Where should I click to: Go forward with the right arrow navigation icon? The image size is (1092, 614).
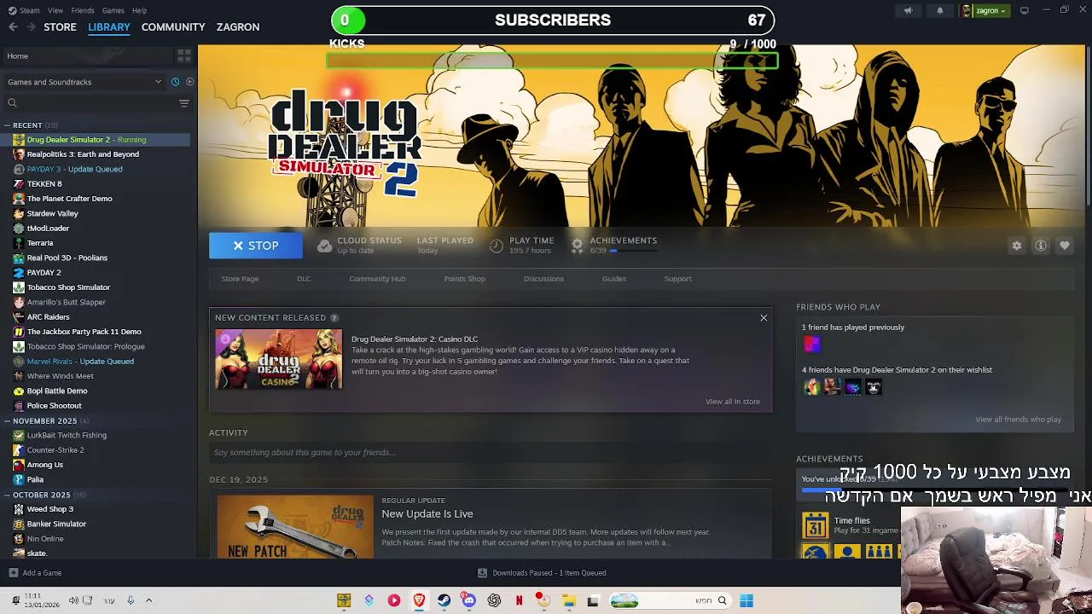coord(31,27)
